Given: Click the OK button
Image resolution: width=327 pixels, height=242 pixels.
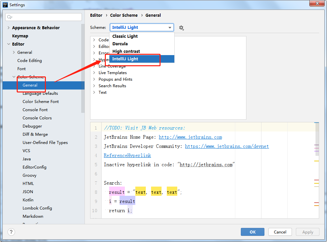Looking at the screenshot, I should click(x=253, y=232).
